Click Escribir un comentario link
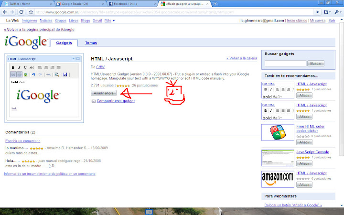This screenshot has height=215, width=344. [23, 141]
